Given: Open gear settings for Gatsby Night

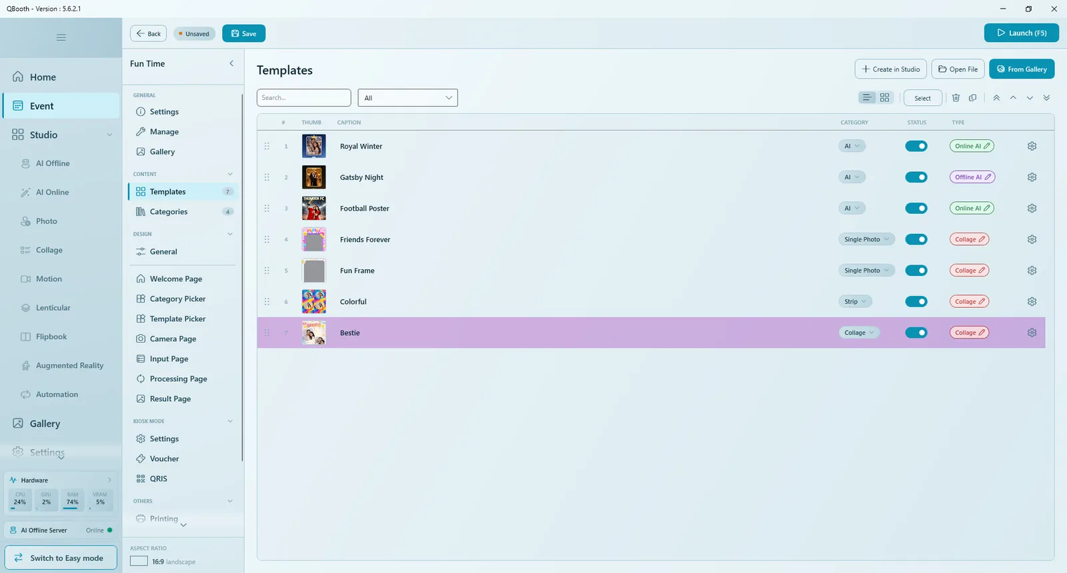Looking at the screenshot, I should (x=1032, y=177).
